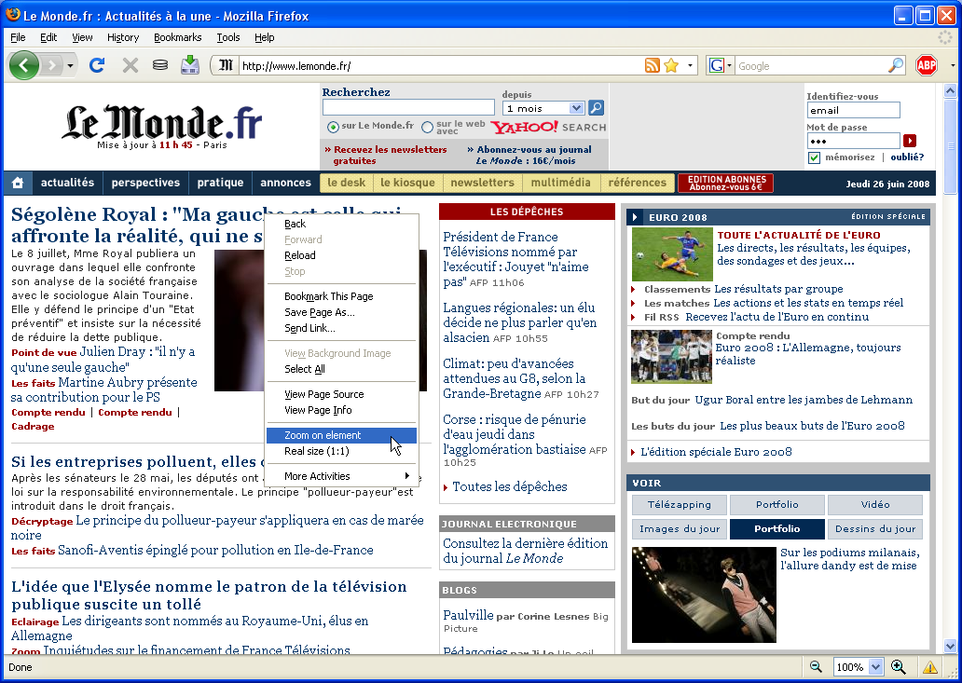962x683 pixels.
Task: Click the 'Edition Abonnés' red button
Action: point(726,183)
